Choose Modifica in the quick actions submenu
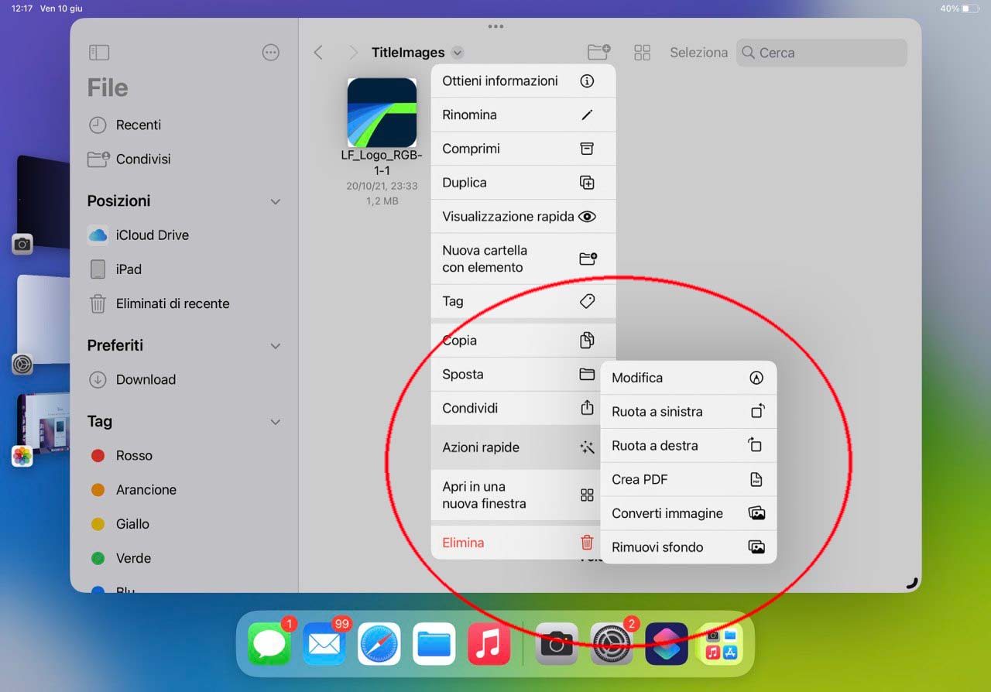Image resolution: width=991 pixels, height=692 pixels. pyautogui.click(x=688, y=378)
